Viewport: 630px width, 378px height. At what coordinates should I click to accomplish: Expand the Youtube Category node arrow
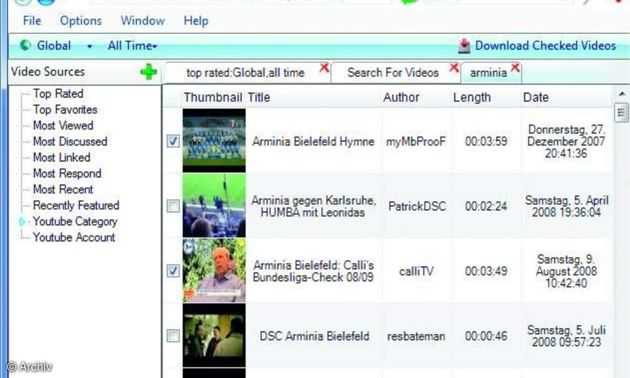pyautogui.click(x=22, y=222)
